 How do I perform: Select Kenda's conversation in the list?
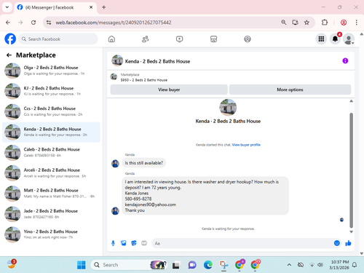[51, 132]
